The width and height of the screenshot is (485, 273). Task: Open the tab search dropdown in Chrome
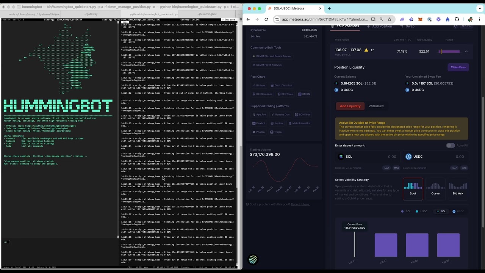click(480, 8)
